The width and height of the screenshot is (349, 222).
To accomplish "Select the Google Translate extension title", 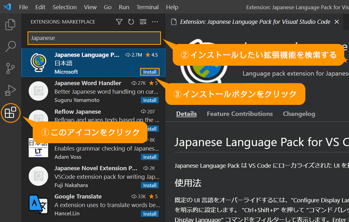I will [78, 196].
